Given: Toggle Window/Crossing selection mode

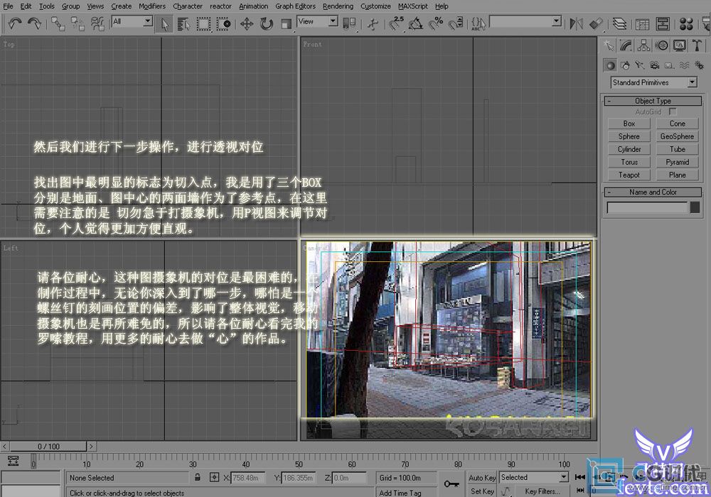Looking at the screenshot, I should coord(223,23).
